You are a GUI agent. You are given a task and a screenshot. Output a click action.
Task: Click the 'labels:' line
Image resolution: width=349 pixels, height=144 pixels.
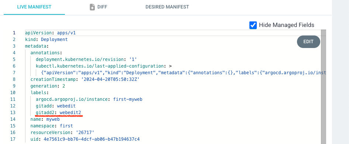point(39,93)
